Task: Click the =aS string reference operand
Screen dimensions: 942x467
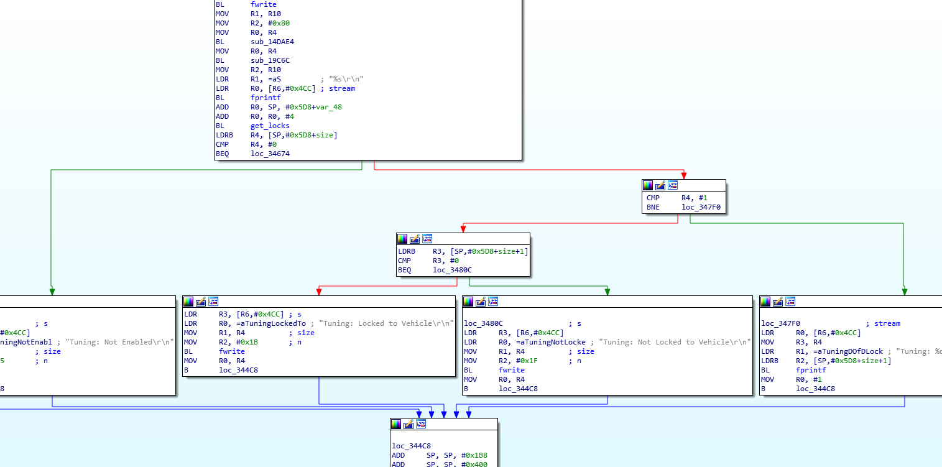Action: pyautogui.click(x=274, y=79)
